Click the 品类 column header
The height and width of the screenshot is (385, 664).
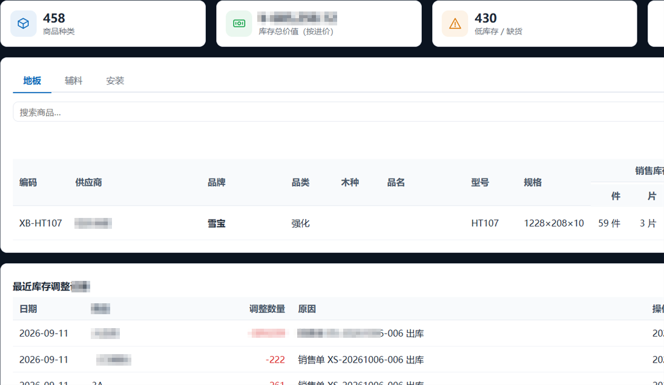[x=300, y=183]
